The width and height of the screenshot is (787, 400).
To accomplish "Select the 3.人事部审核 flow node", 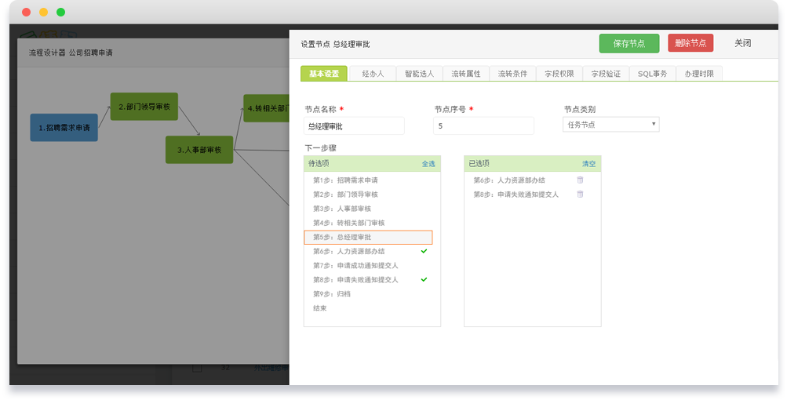I will (199, 150).
